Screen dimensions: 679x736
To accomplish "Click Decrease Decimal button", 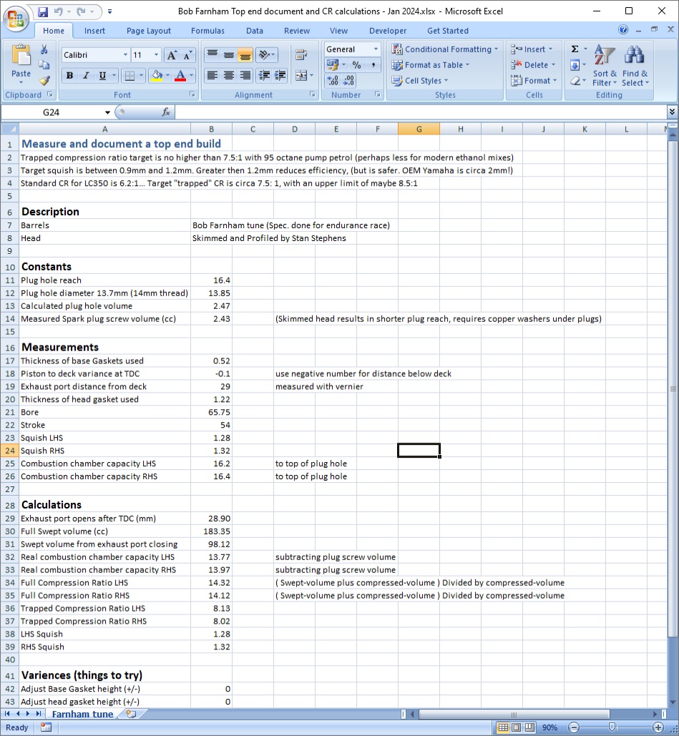I will pos(348,81).
